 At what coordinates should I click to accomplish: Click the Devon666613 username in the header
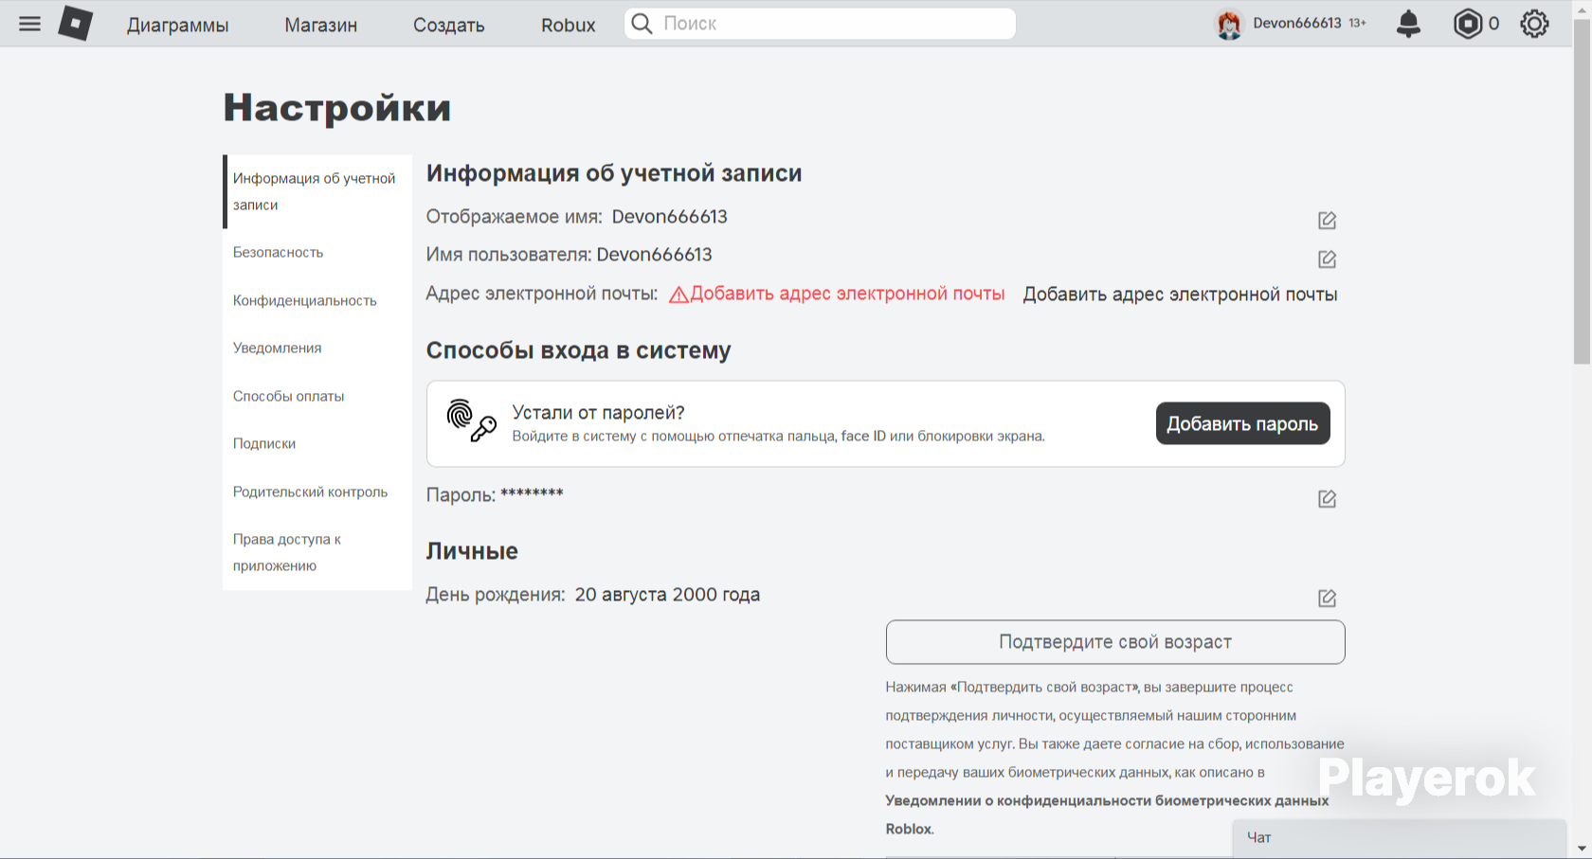tap(1297, 23)
